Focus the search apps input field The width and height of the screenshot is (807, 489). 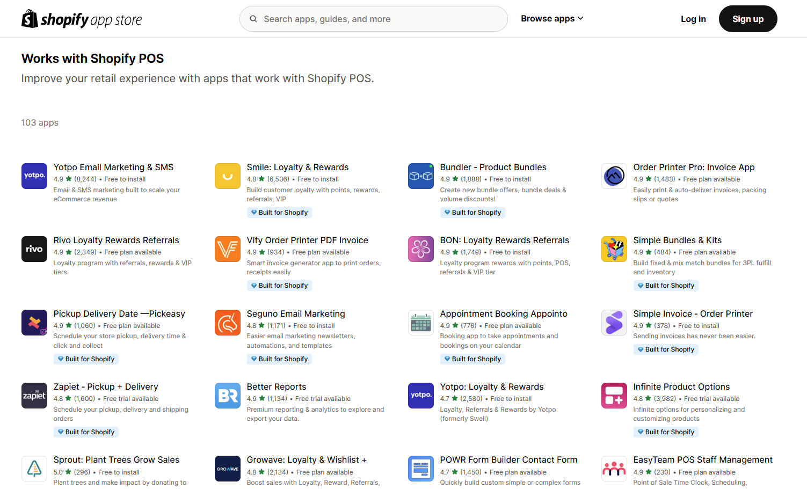coord(374,19)
